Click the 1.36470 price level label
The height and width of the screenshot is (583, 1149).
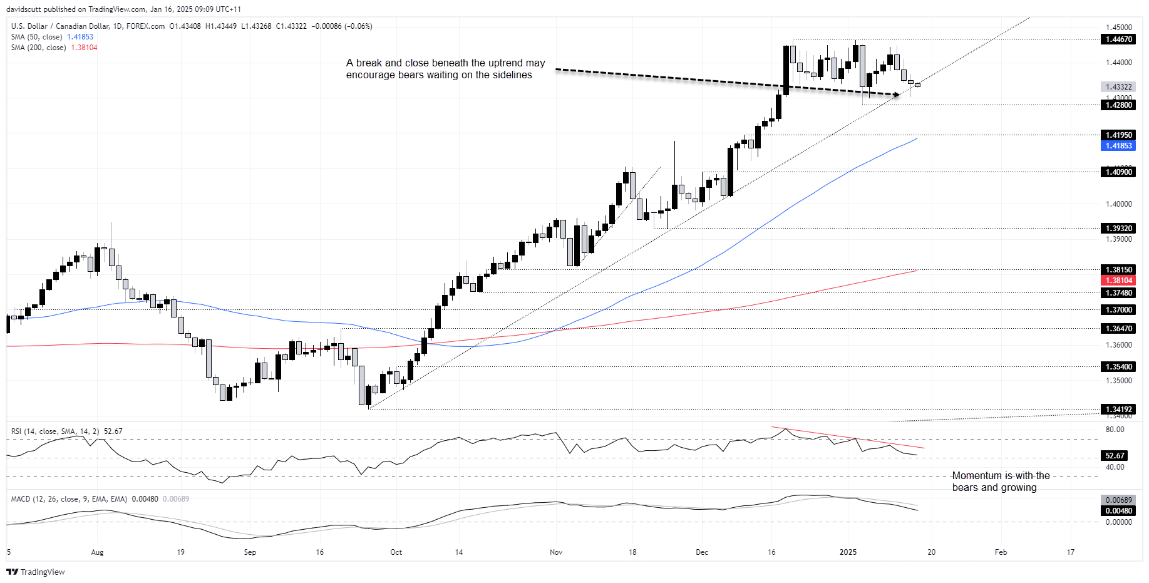click(x=1118, y=328)
